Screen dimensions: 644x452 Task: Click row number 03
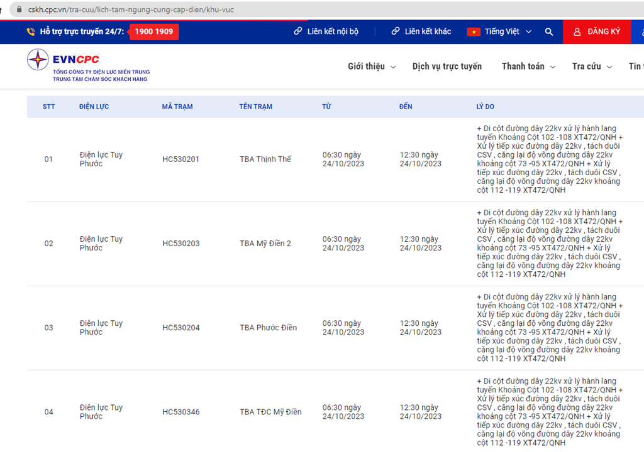(x=48, y=328)
